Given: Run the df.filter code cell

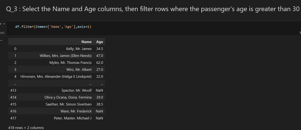Looking at the screenshot, I should coord(1,24).
